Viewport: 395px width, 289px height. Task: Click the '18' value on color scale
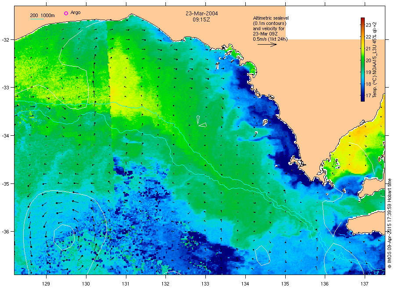(368, 84)
